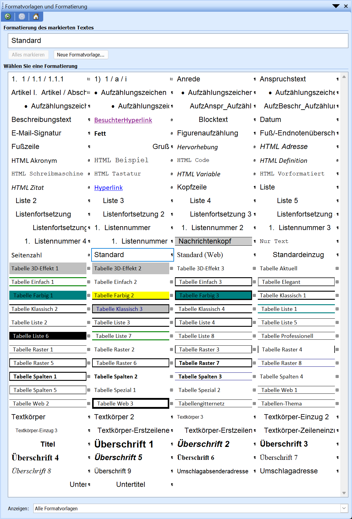Click the Home icon in the toolbar
352x519 pixels.
click(x=36, y=17)
